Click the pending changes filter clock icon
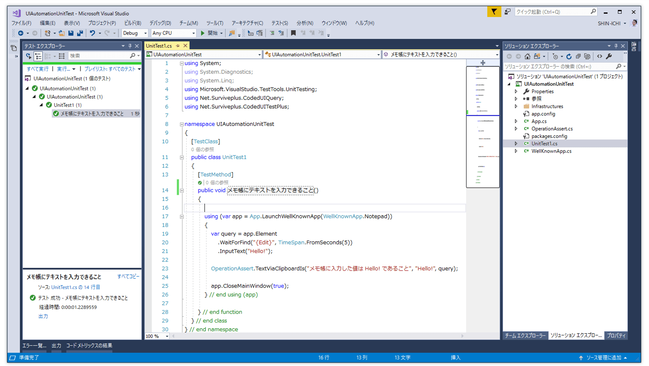 [x=555, y=56]
